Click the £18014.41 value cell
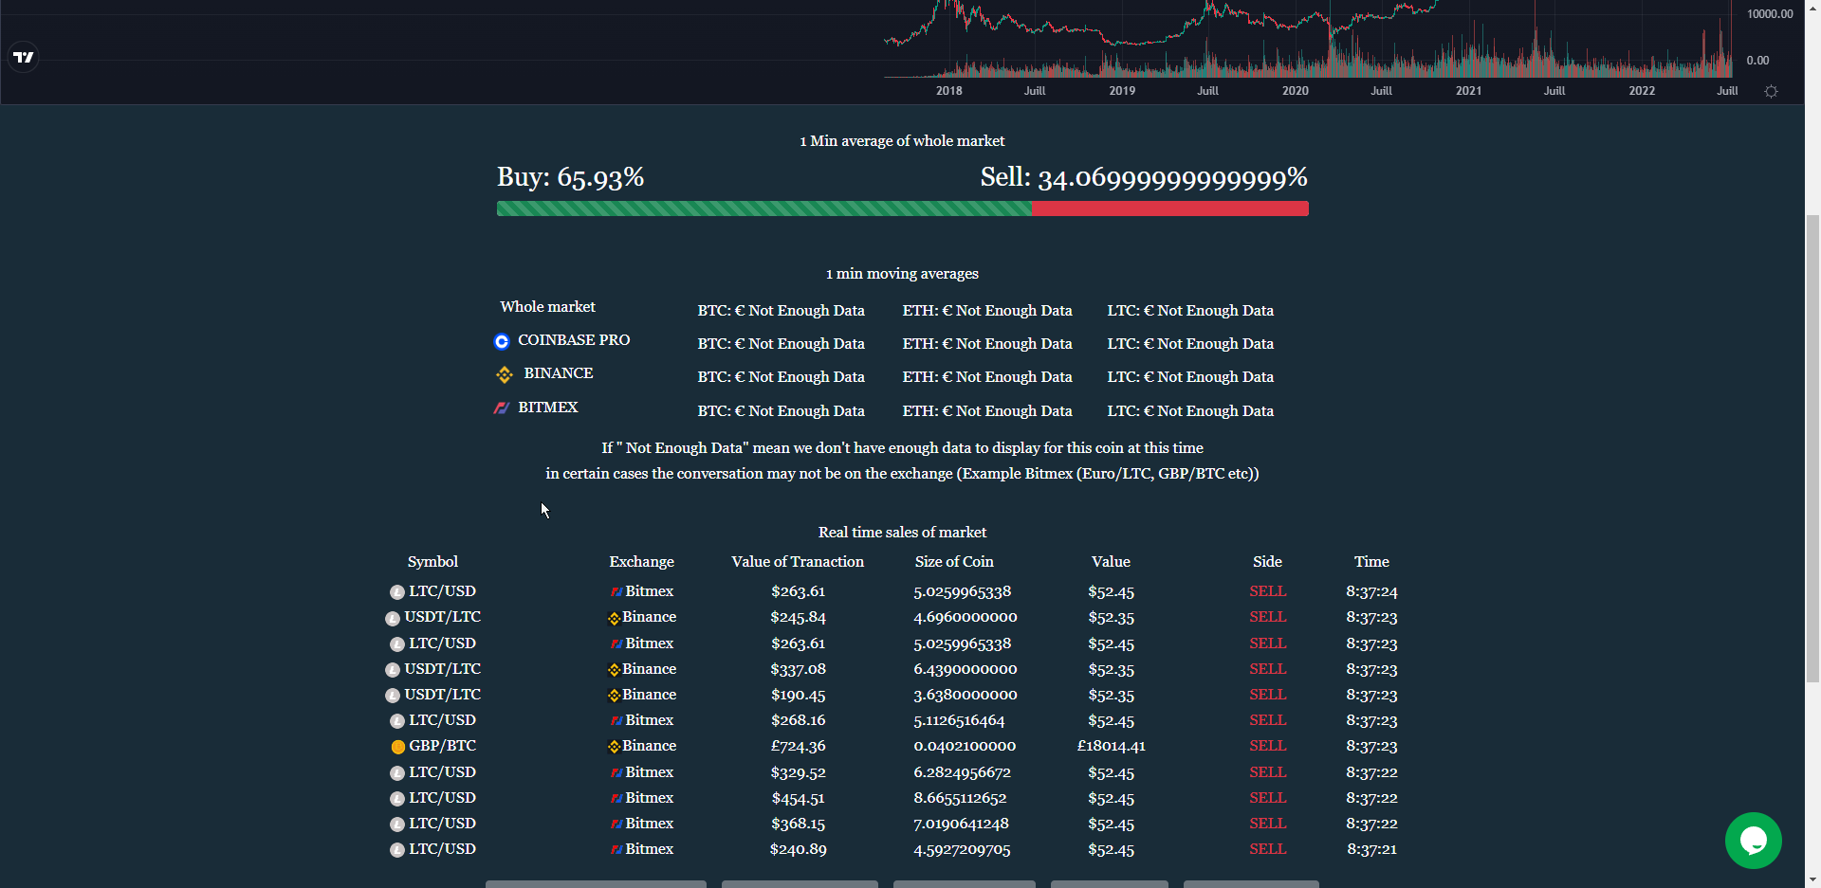This screenshot has height=888, width=1821. tap(1111, 747)
